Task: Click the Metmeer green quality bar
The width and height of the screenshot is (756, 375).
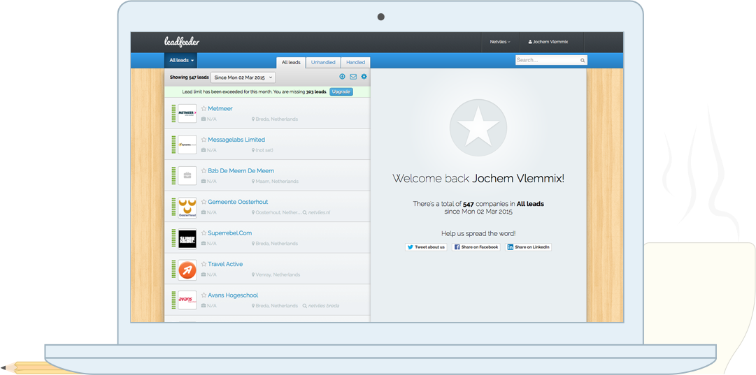Action: tap(173, 114)
